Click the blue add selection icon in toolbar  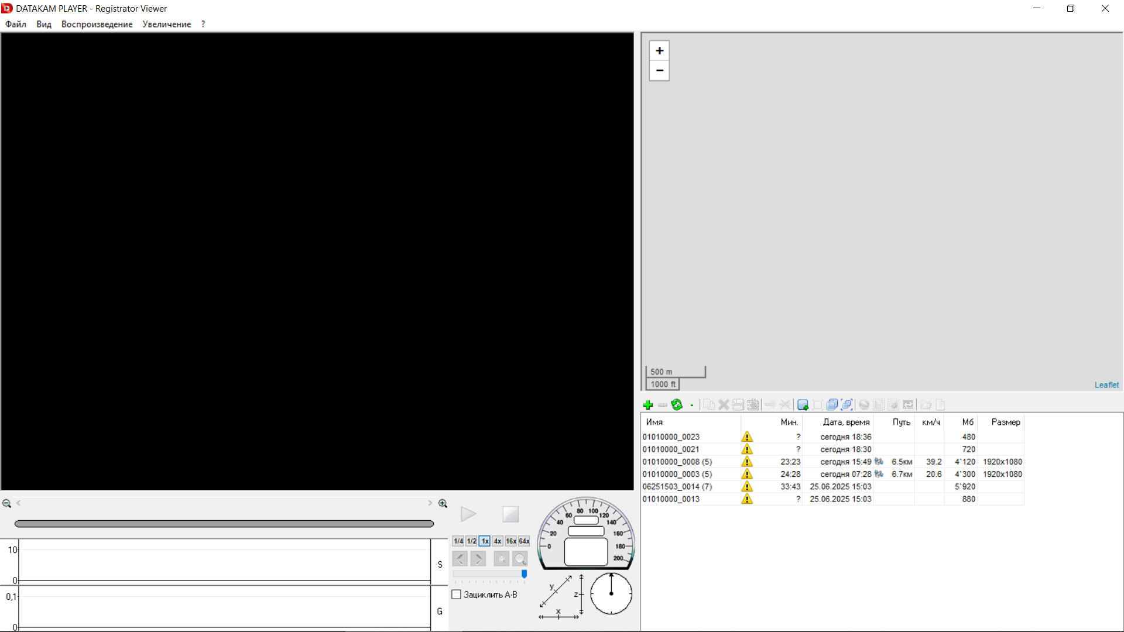[x=803, y=405]
